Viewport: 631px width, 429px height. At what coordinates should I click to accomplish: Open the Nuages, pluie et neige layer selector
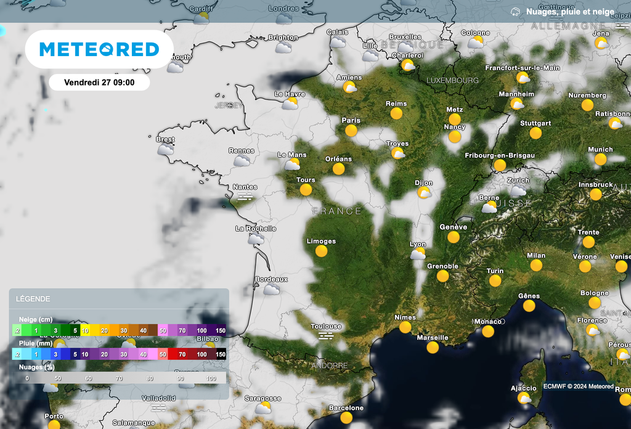point(569,12)
